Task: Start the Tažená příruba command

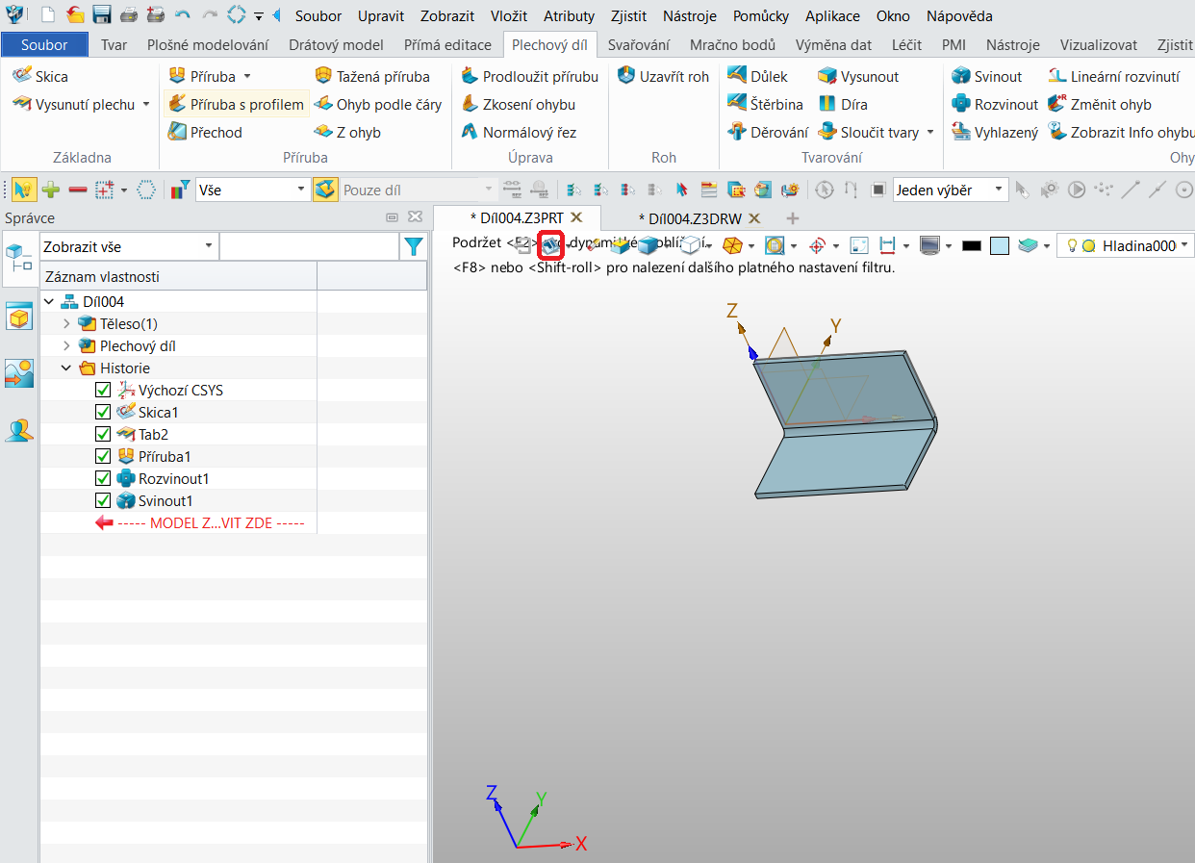Action: point(372,76)
